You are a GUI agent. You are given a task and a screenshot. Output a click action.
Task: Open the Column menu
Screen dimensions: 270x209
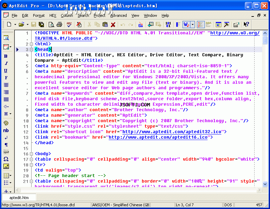(x=67, y=15)
